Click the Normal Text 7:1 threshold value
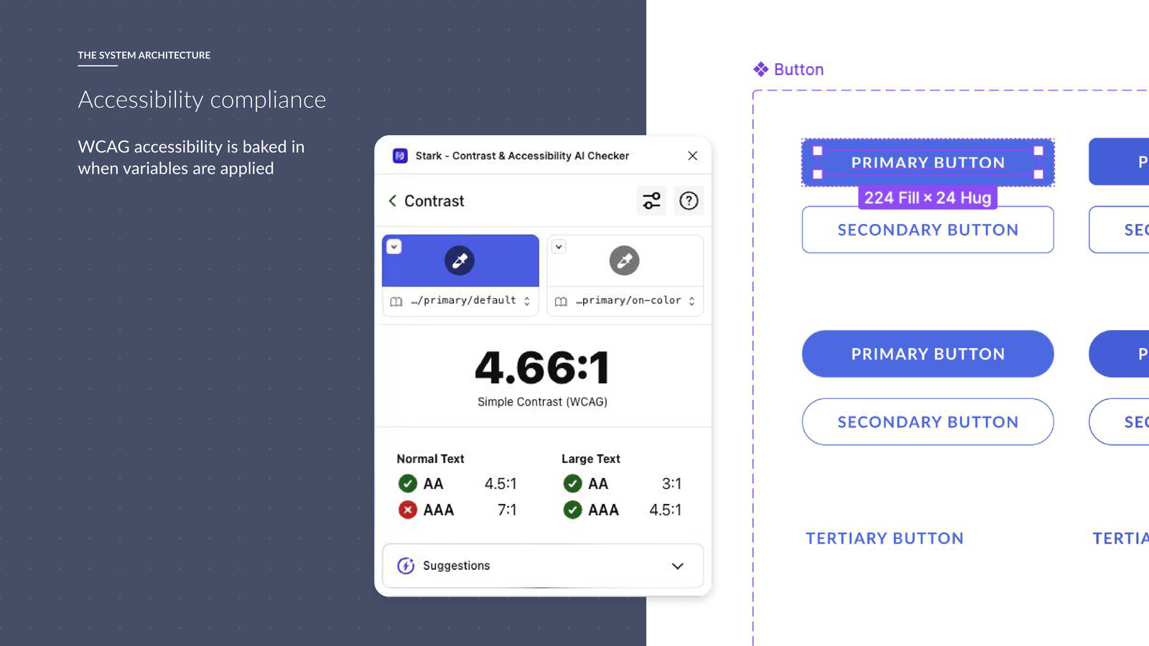The width and height of the screenshot is (1149, 646). click(x=507, y=510)
